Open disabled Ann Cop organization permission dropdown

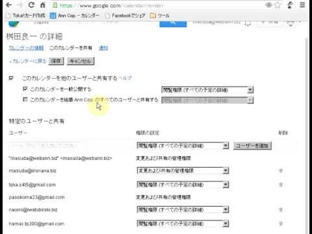[x=207, y=100]
